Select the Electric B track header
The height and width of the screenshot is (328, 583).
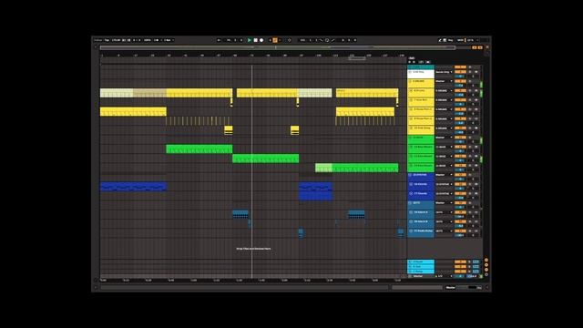pos(421,223)
